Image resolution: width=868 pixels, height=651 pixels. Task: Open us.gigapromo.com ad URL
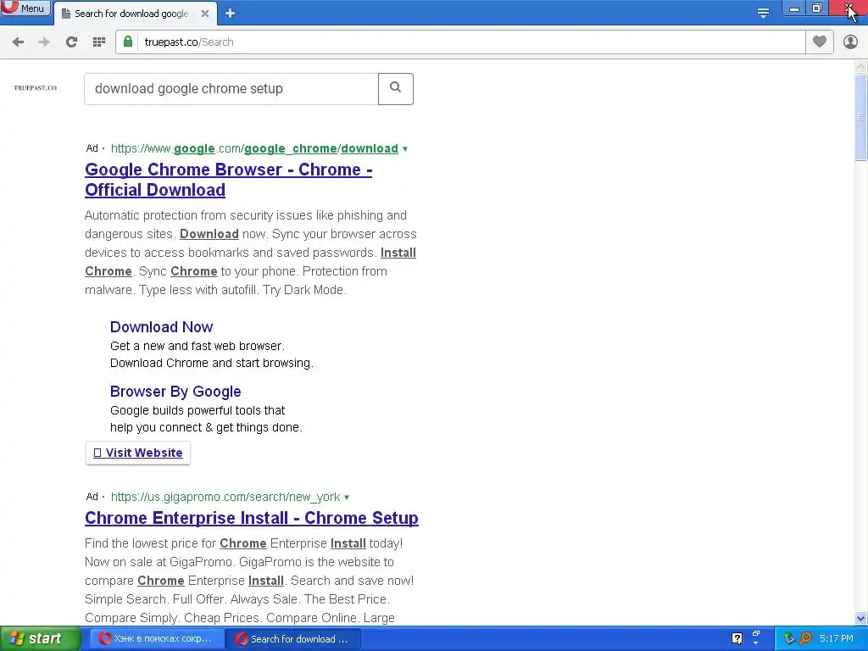pyautogui.click(x=225, y=497)
